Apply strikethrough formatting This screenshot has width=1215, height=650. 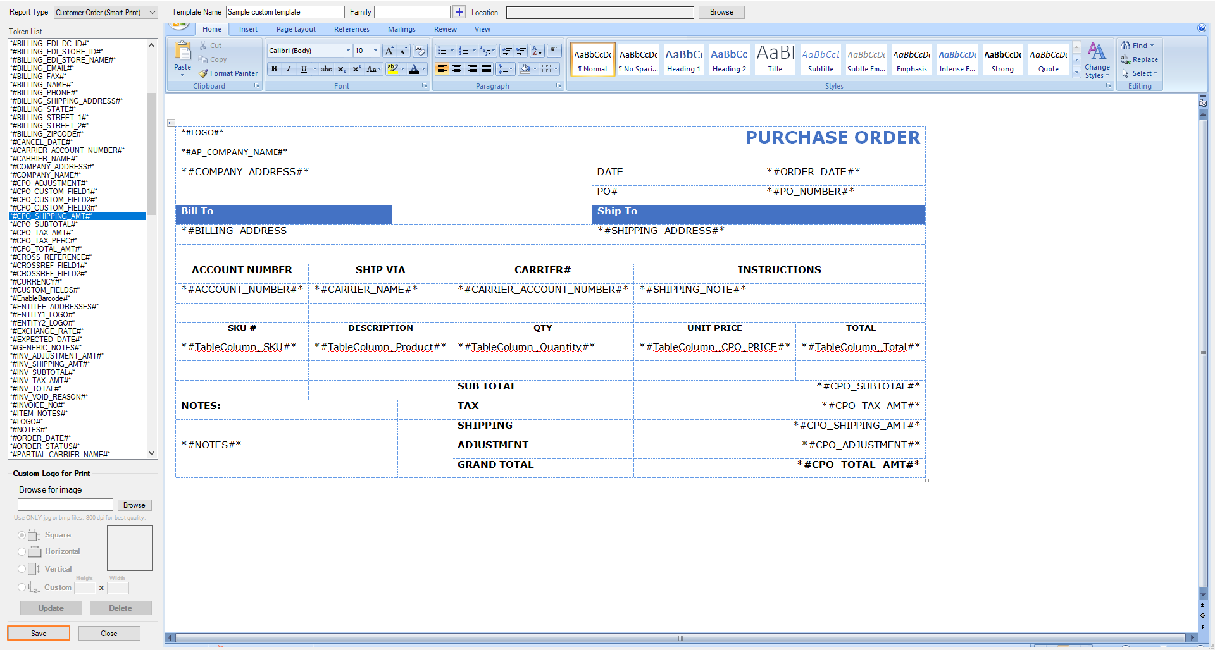pyautogui.click(x=326, y=69)
